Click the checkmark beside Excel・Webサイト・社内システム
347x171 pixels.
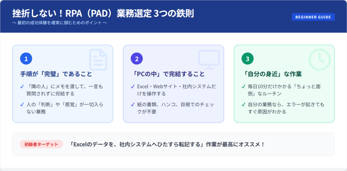133,86
